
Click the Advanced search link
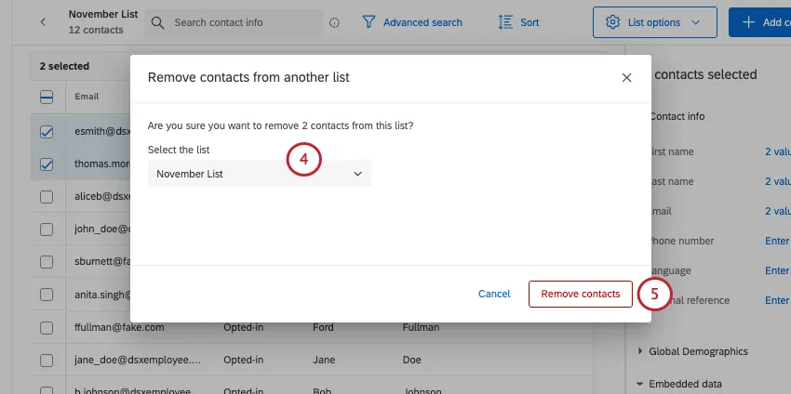point(422,22)
